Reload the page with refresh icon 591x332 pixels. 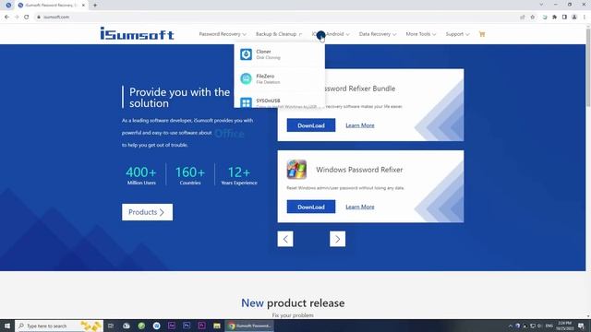point(27,17)
